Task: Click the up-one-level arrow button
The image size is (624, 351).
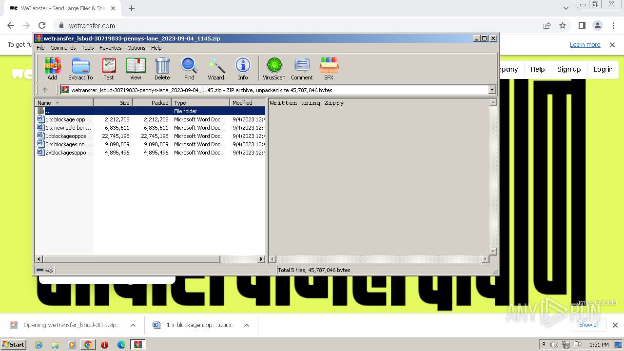Action: (x=45, y=90)
